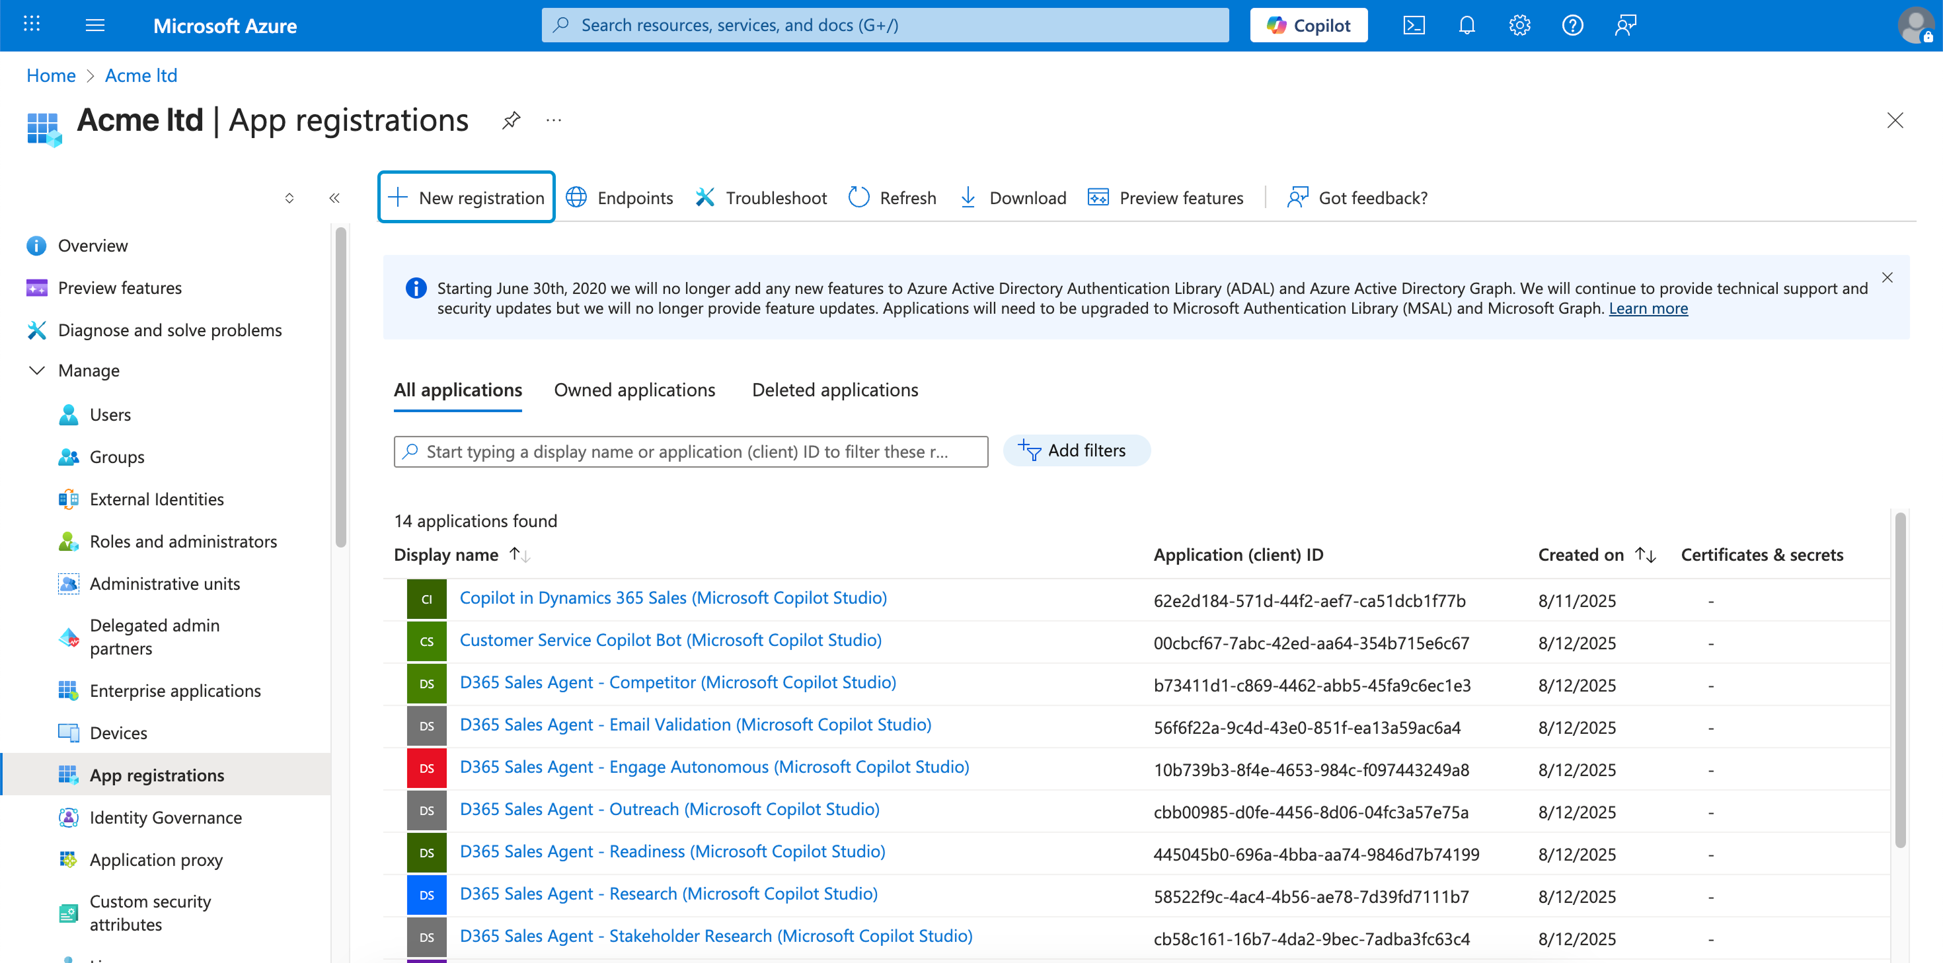The height and width of the screenshot is (963, 1943).
Task: Click the Add filters button
Action: point(1077,451)
